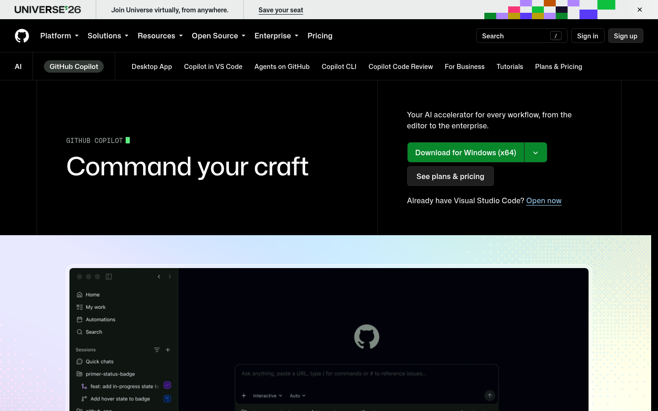
Task: Open the Pricing page link
Action: click(320, 36)
